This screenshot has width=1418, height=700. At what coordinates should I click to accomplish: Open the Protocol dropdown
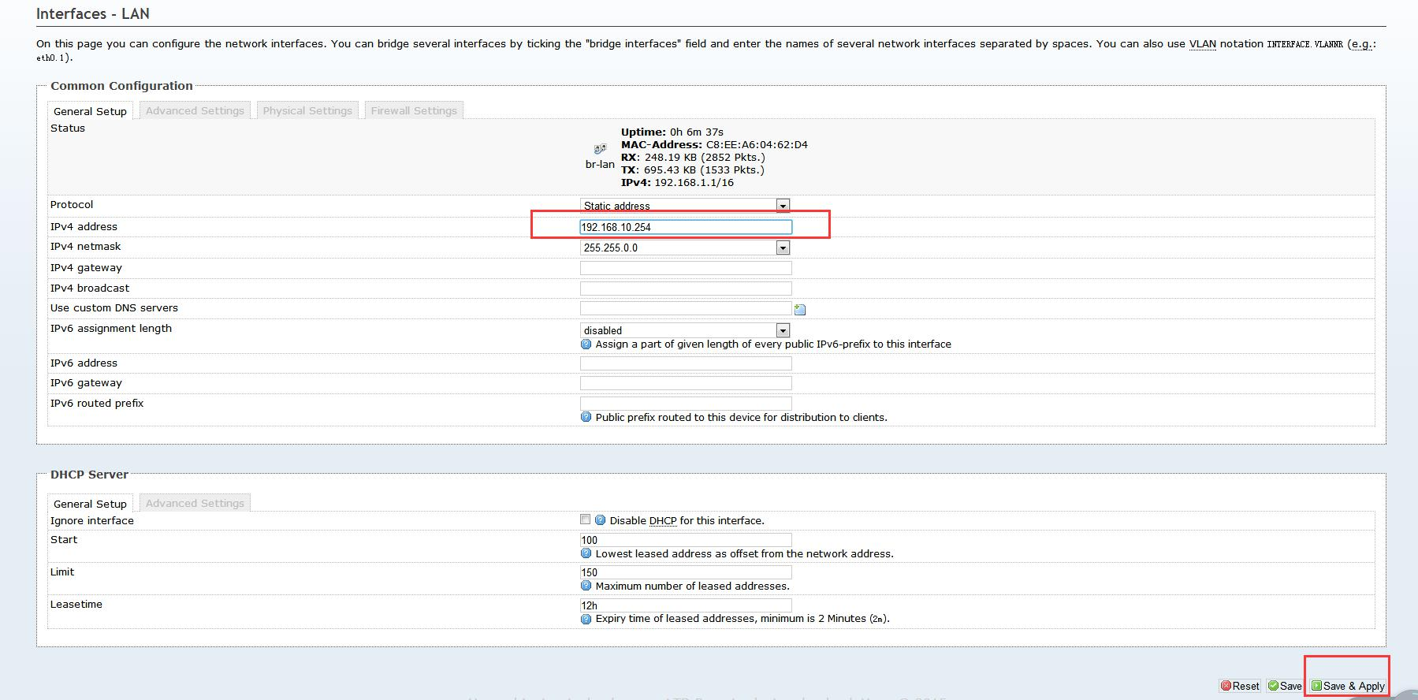pyautogui.click(x=684, y=206)
